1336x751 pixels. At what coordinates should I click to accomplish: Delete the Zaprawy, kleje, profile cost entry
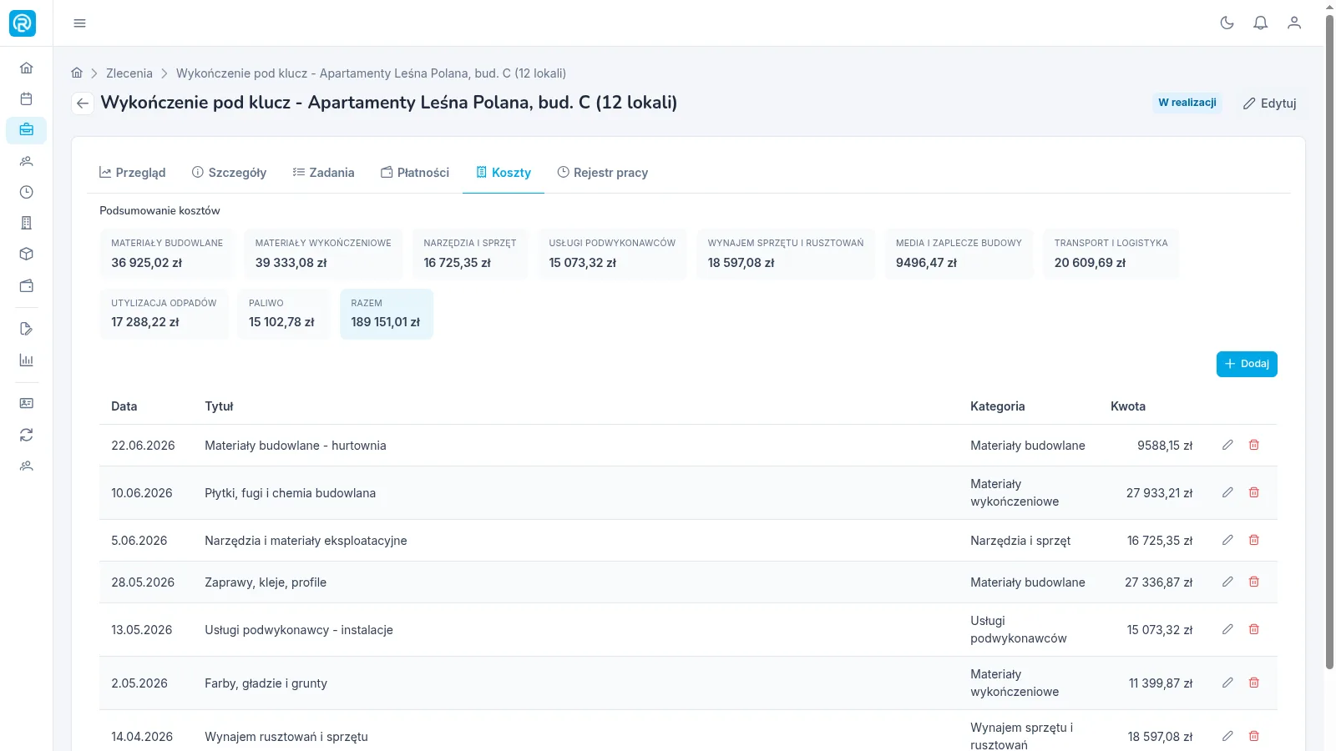(x=1253, y=582)
